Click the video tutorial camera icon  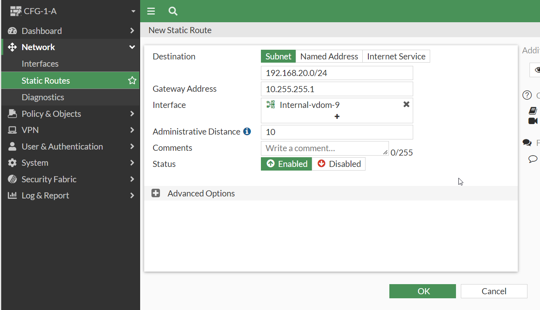(x=533, y=121)
